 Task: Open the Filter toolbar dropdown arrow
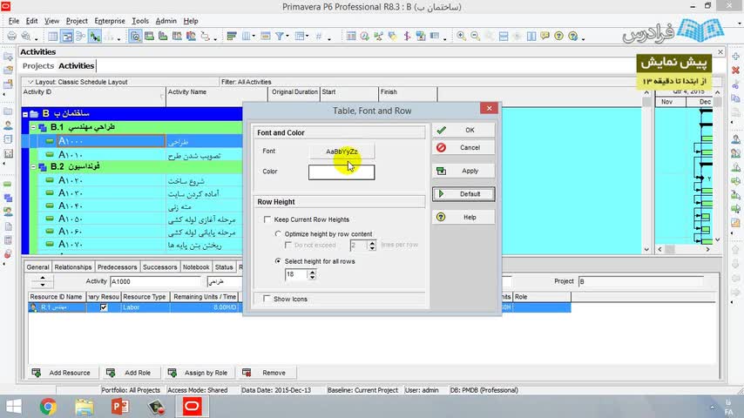tap(287, 37)
